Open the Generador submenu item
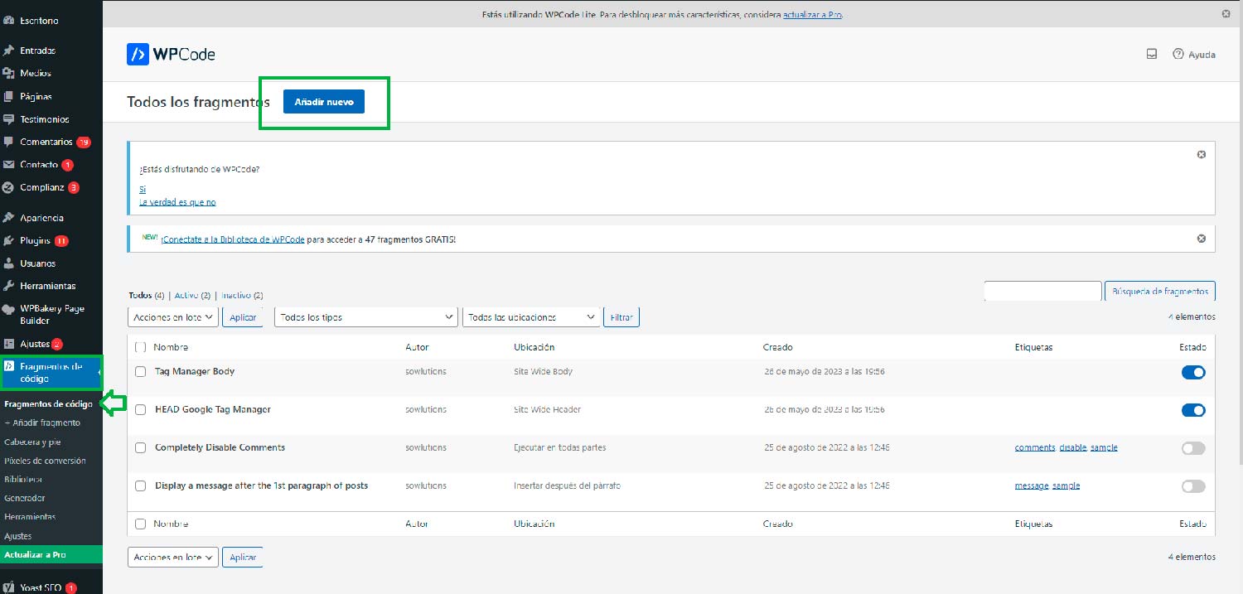The width and height of the screenshot is (1243, 594). tap(25, 498)
